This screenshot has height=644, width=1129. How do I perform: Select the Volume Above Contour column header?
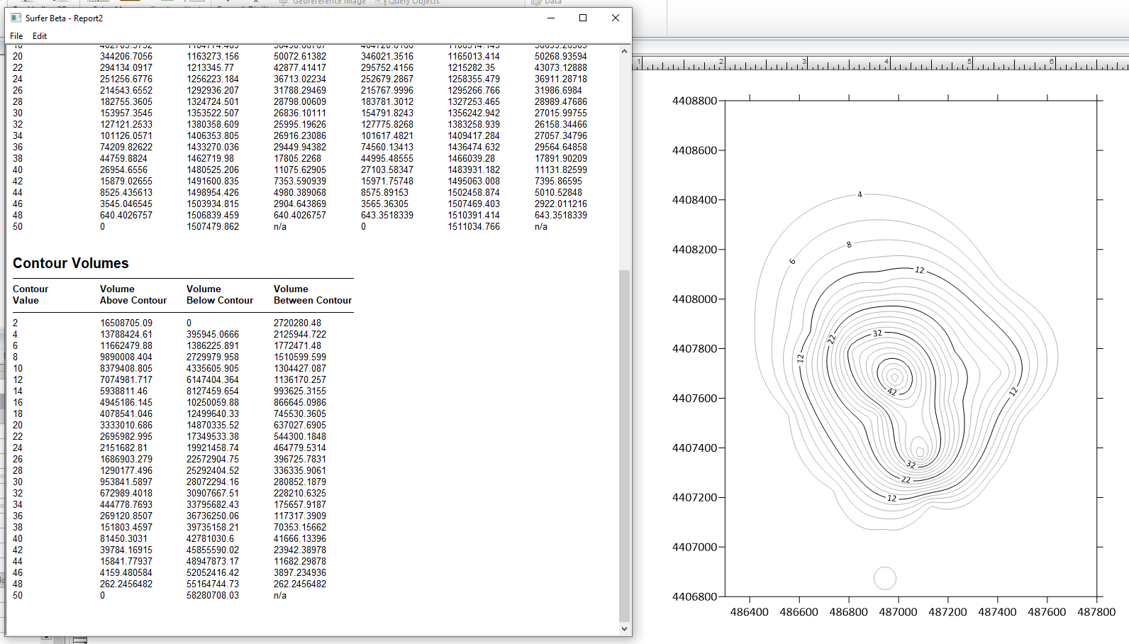click(133, 294)
